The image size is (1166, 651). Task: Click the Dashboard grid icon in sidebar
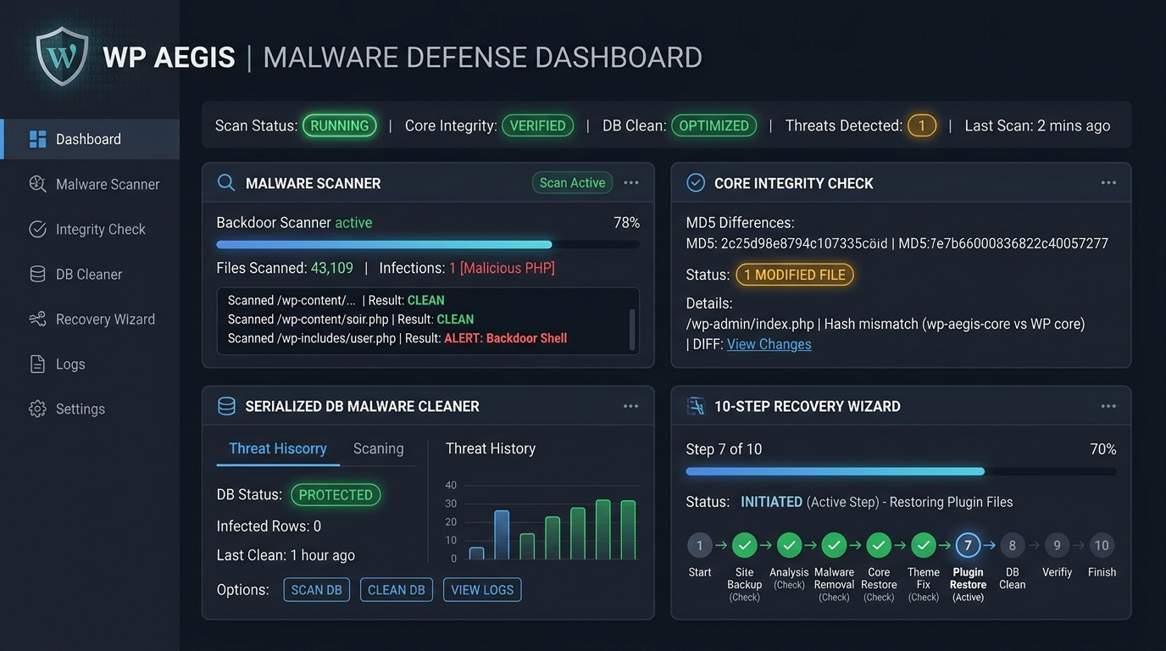(37, 139)
